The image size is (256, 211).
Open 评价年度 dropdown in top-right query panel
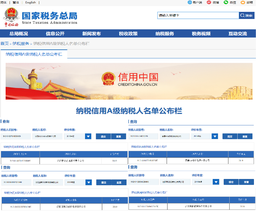[x=215, y=136]
